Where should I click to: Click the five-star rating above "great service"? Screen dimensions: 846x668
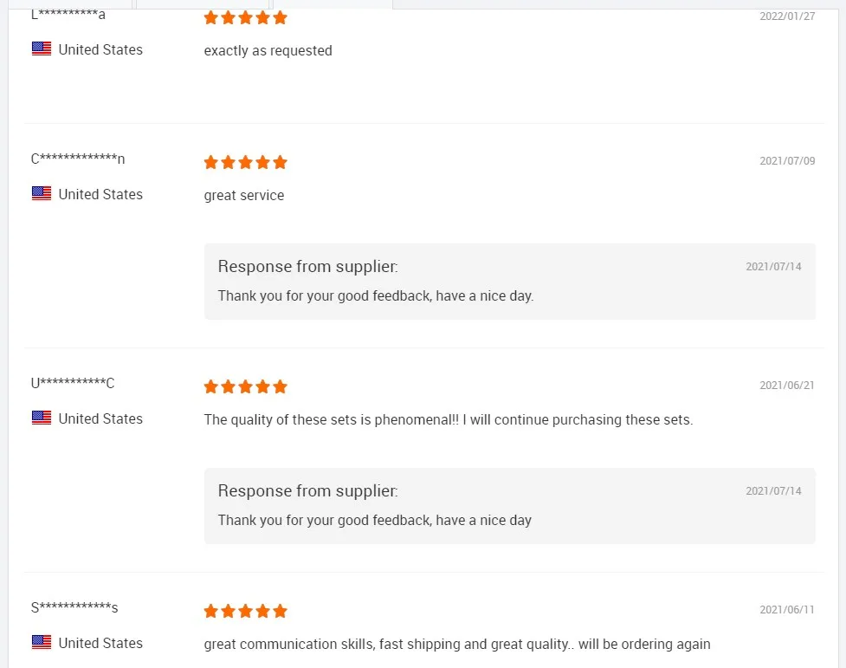coord(245,162)
